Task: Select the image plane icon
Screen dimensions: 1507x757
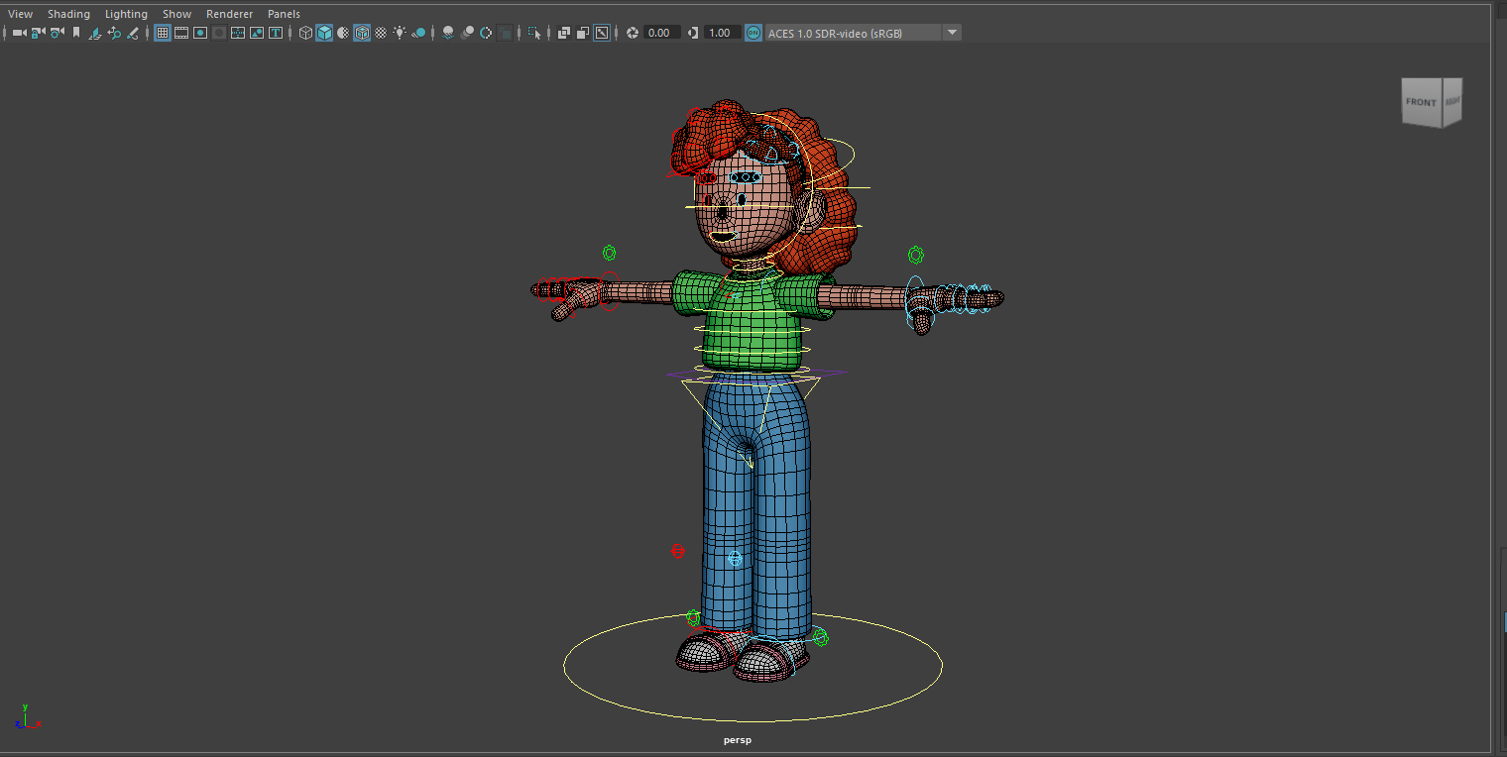Action: pos(94,32)
